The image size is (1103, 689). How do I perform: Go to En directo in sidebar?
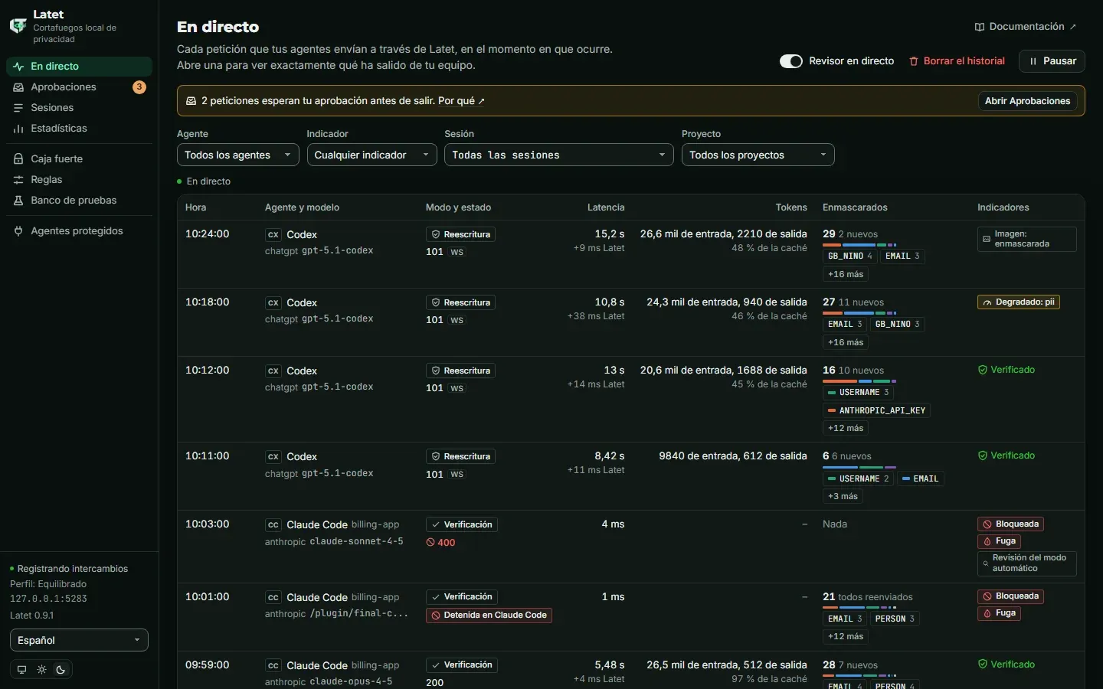point(79,67)
